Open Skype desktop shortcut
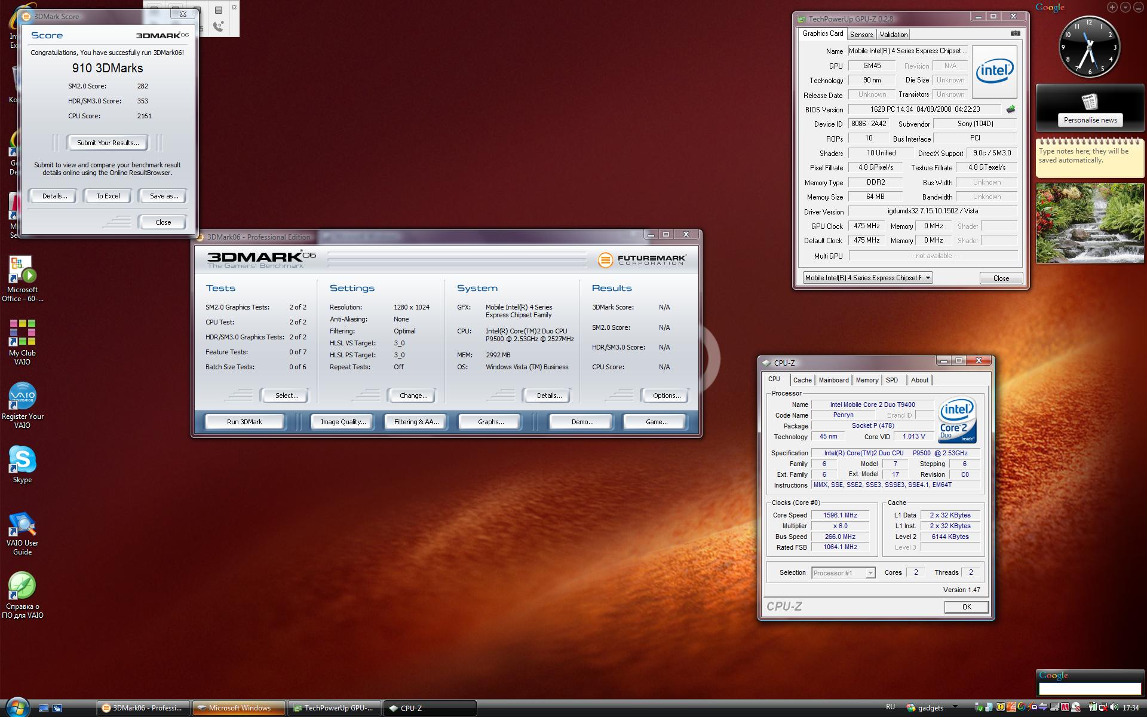Viewport: 1147px width, 717px height. (x=22, y=464)
